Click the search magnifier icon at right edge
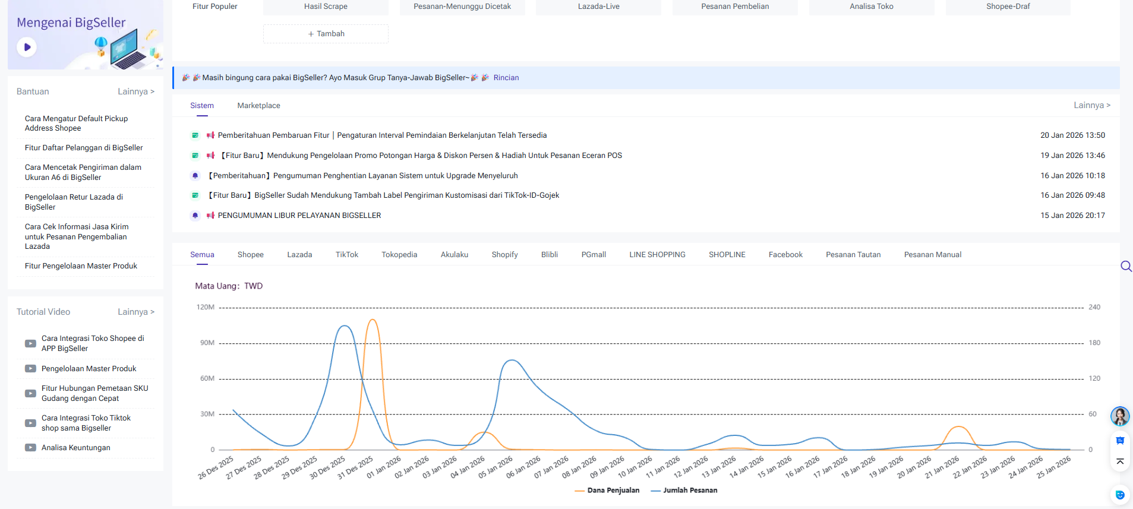The height and width of the screenshot is (509, 1133). point(1125,266)
